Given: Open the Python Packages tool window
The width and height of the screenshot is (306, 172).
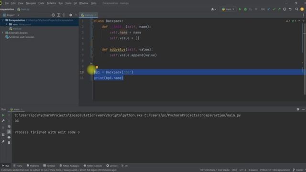Looking at the screenshot, I should pyautogui.click(x=69, y=166).
